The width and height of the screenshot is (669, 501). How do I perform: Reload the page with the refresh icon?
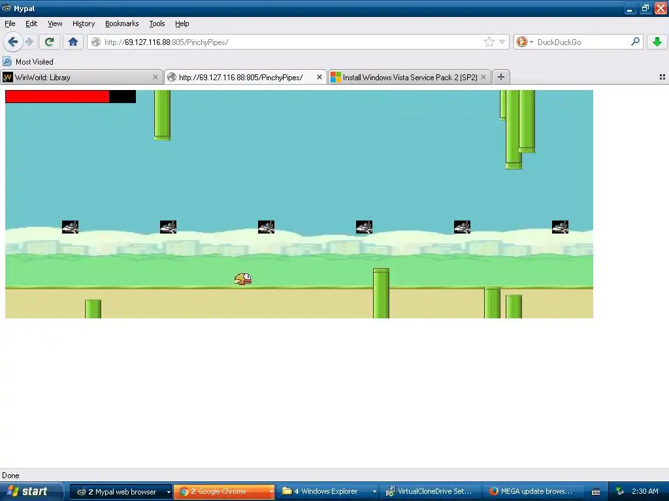click(x=49, y=42)
